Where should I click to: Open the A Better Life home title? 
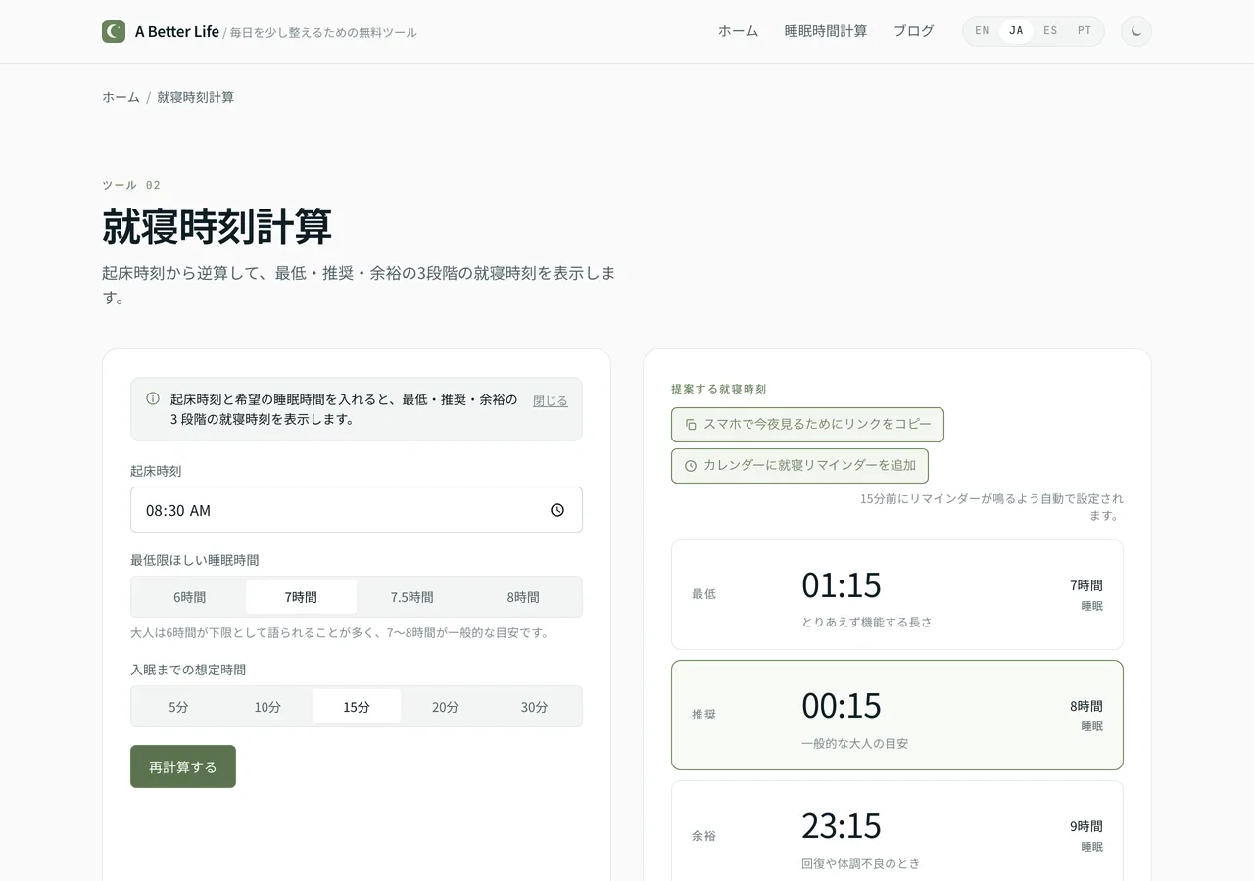click(x=177, y=31)
